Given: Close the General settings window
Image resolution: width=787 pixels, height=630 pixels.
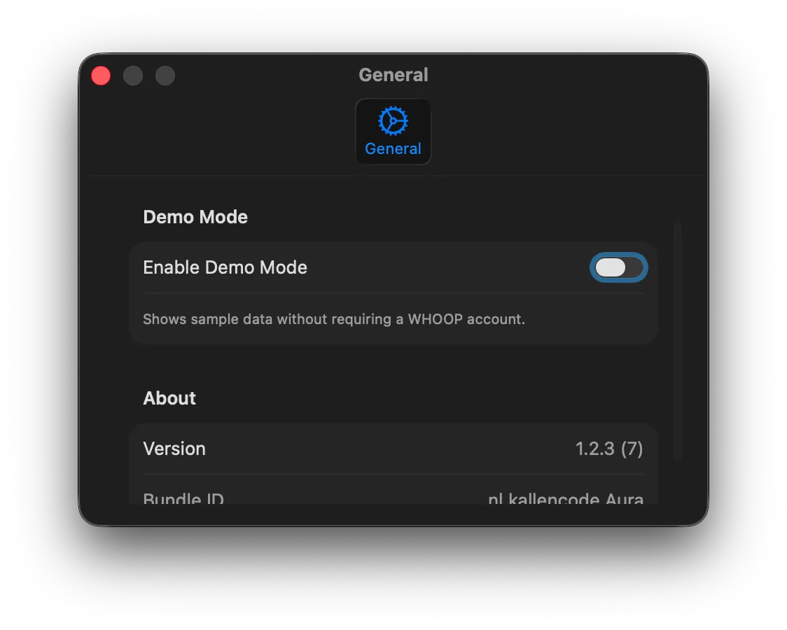Looking at the screenshot, I should tap(101, 76).
